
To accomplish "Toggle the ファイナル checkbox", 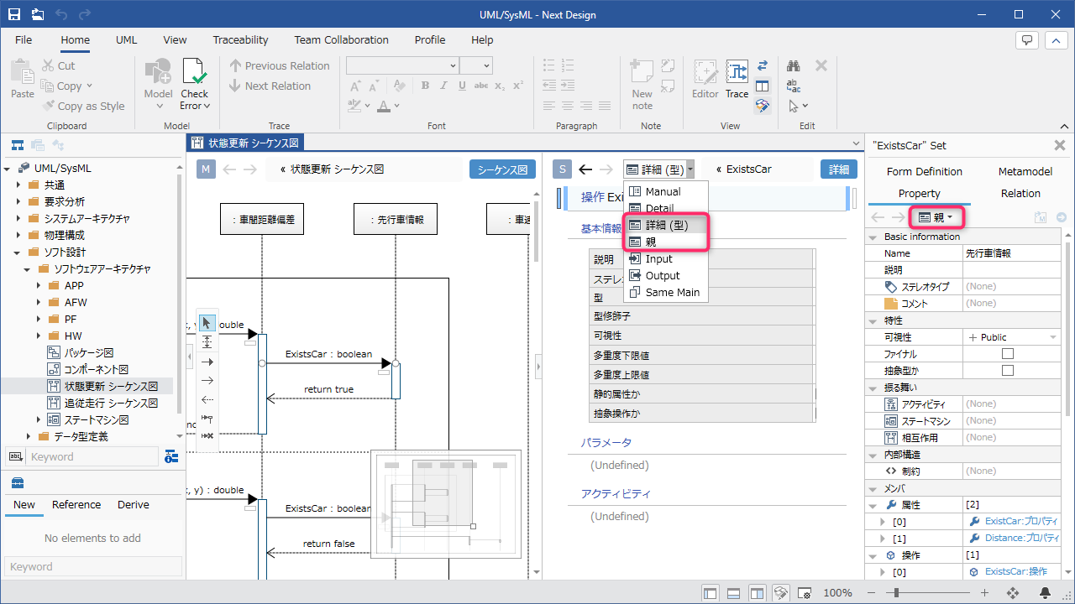I will point(1008,354).
